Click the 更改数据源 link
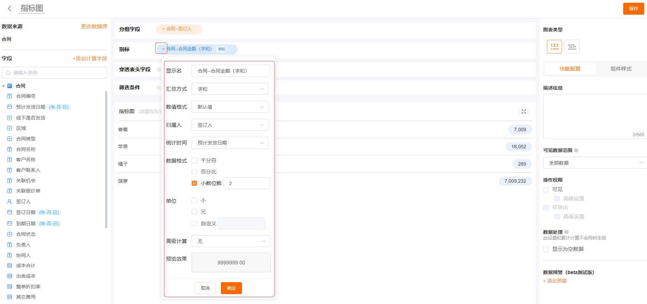Viewport: 647px width, 304px height. click(x=94, y=27)
